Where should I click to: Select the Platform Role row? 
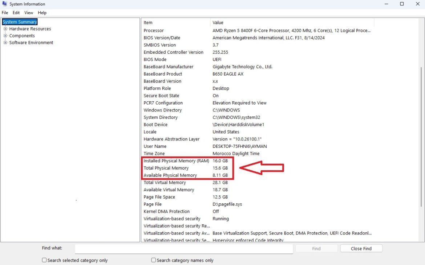(258, 88)
